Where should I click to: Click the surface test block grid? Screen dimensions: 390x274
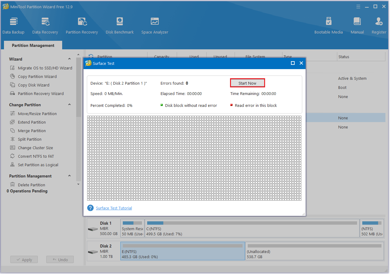coord(194,158)
